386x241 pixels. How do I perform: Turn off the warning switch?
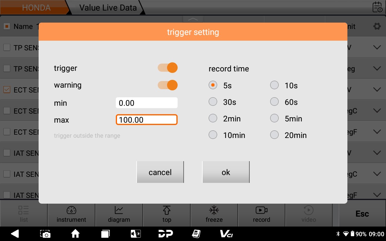click(x=168, y=85)
